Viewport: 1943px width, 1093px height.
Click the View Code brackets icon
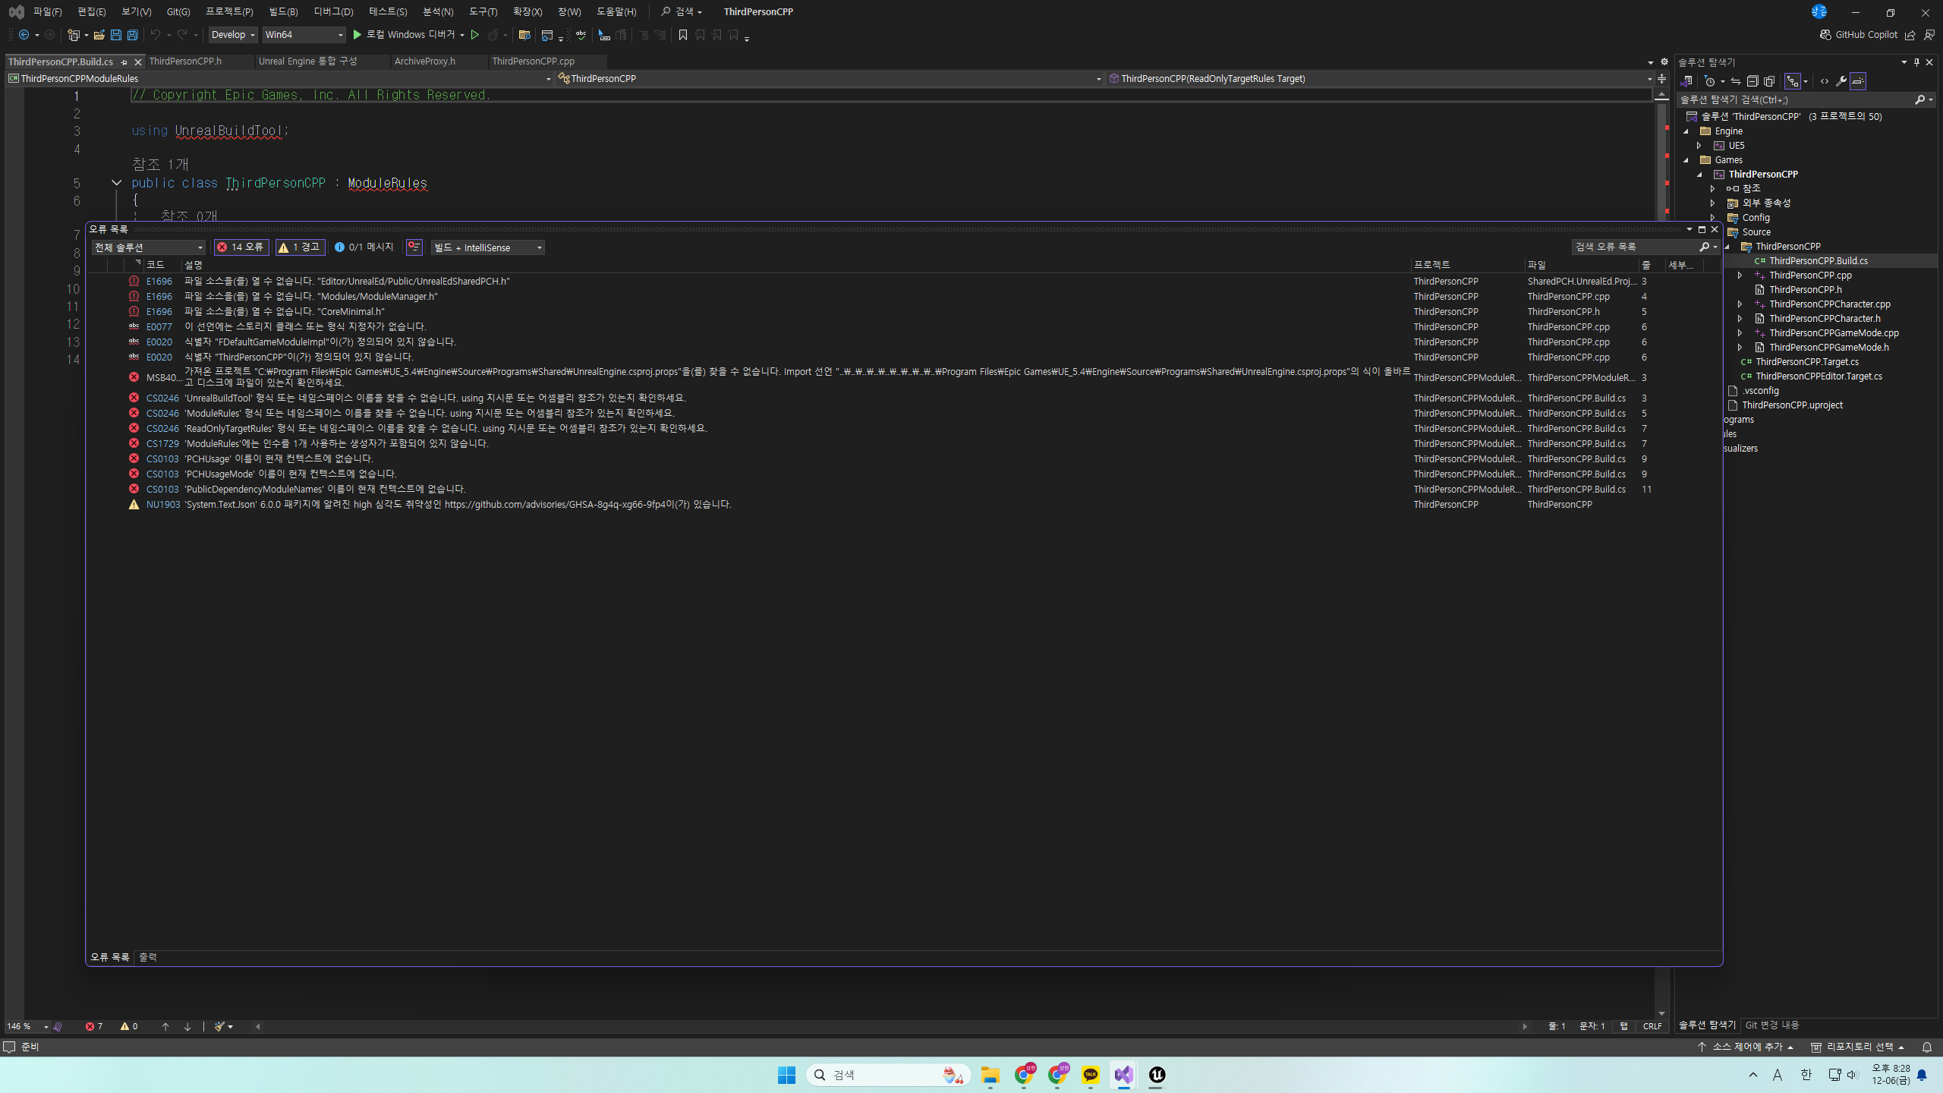(x=1825, y=81)
